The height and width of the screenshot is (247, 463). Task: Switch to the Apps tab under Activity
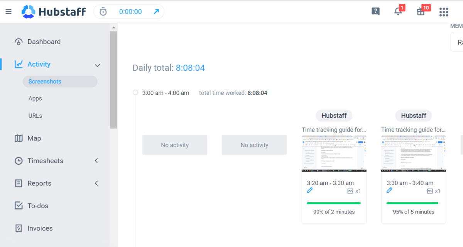click(x=35, y=98)
